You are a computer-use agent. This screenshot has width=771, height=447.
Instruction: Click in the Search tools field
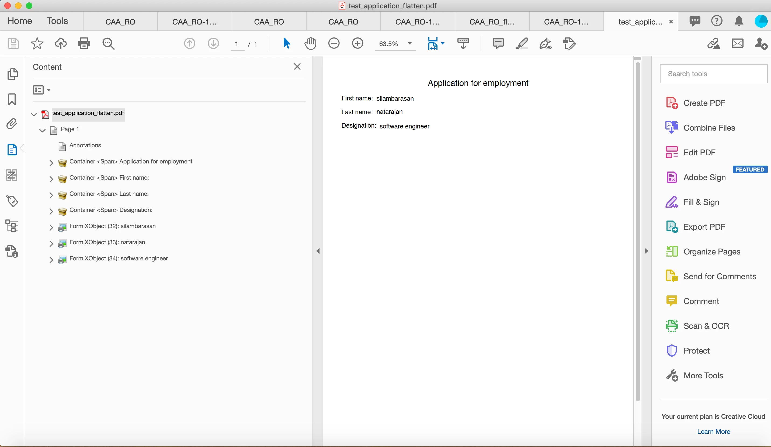point(713,74)
